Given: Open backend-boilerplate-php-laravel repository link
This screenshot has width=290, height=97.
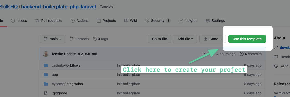Looking at the screenshot, I should click(58, 7).
